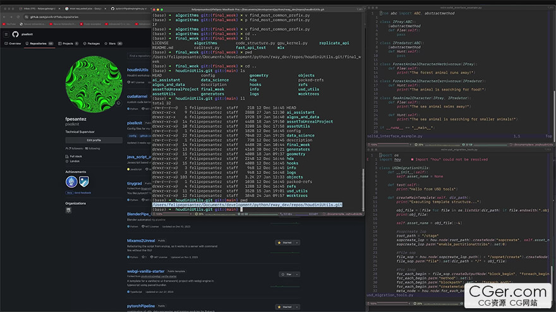The image size is (556, 312).
Task: Open the Overview profile tab
Action: [13, 43]
